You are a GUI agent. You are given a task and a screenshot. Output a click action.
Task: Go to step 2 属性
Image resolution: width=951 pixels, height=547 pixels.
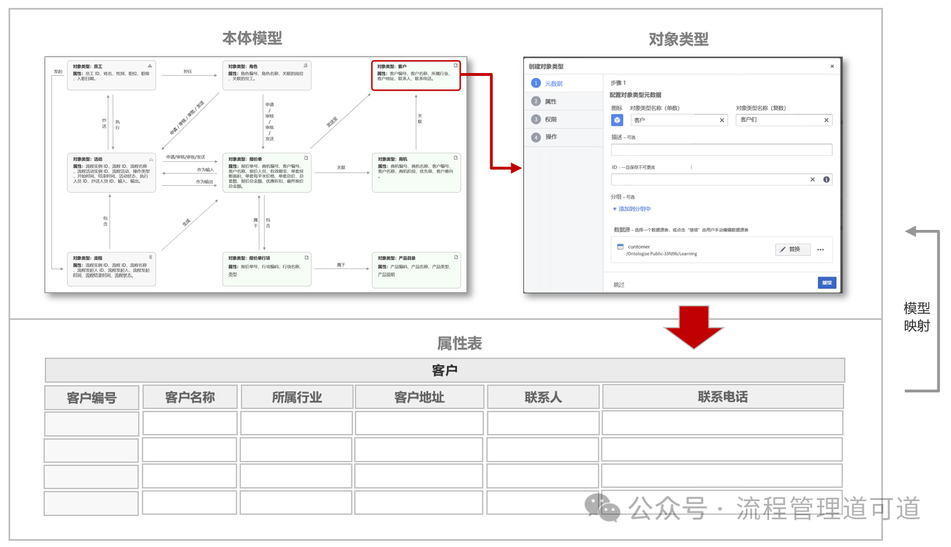tap(550, 101)
